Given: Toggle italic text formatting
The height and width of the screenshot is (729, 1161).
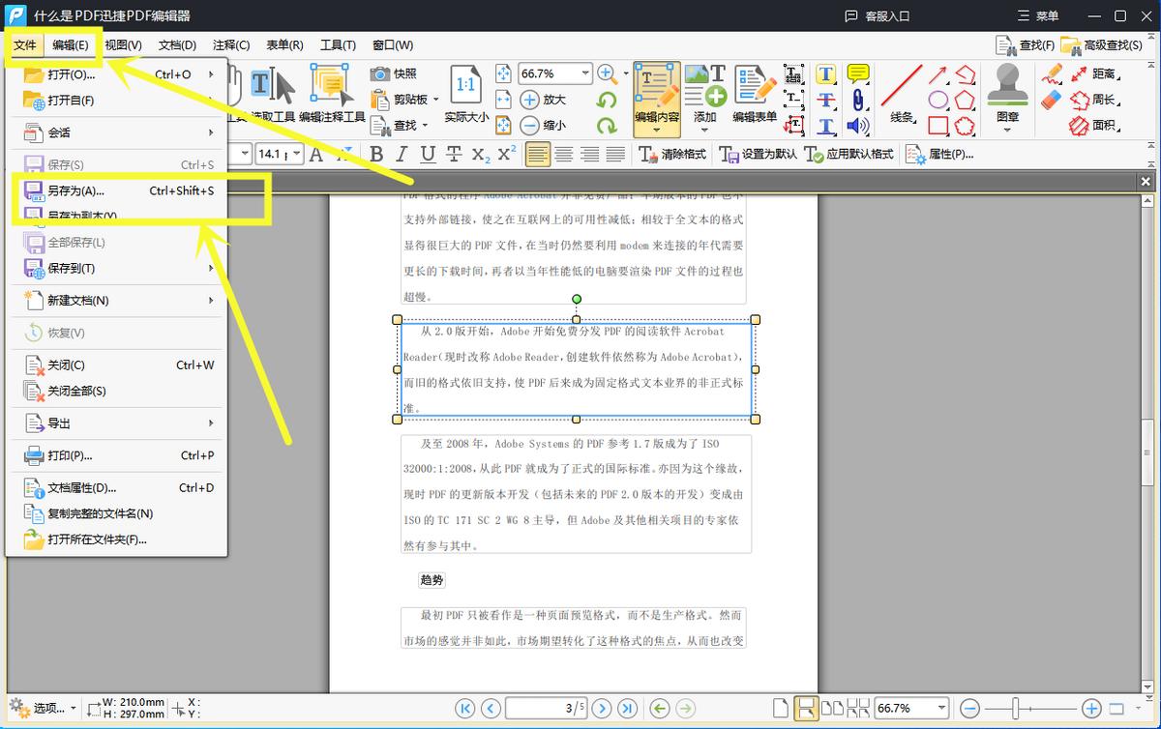Looking at the screenshot, I should [400, 153].
